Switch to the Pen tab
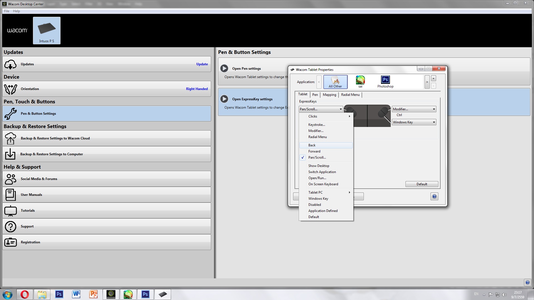Screen dimensions: 534x300 tap(315, 95)
